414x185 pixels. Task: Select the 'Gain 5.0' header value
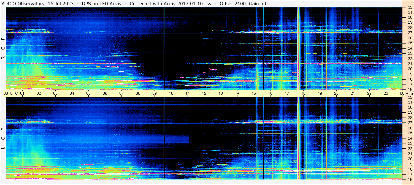tap(258, 4)
